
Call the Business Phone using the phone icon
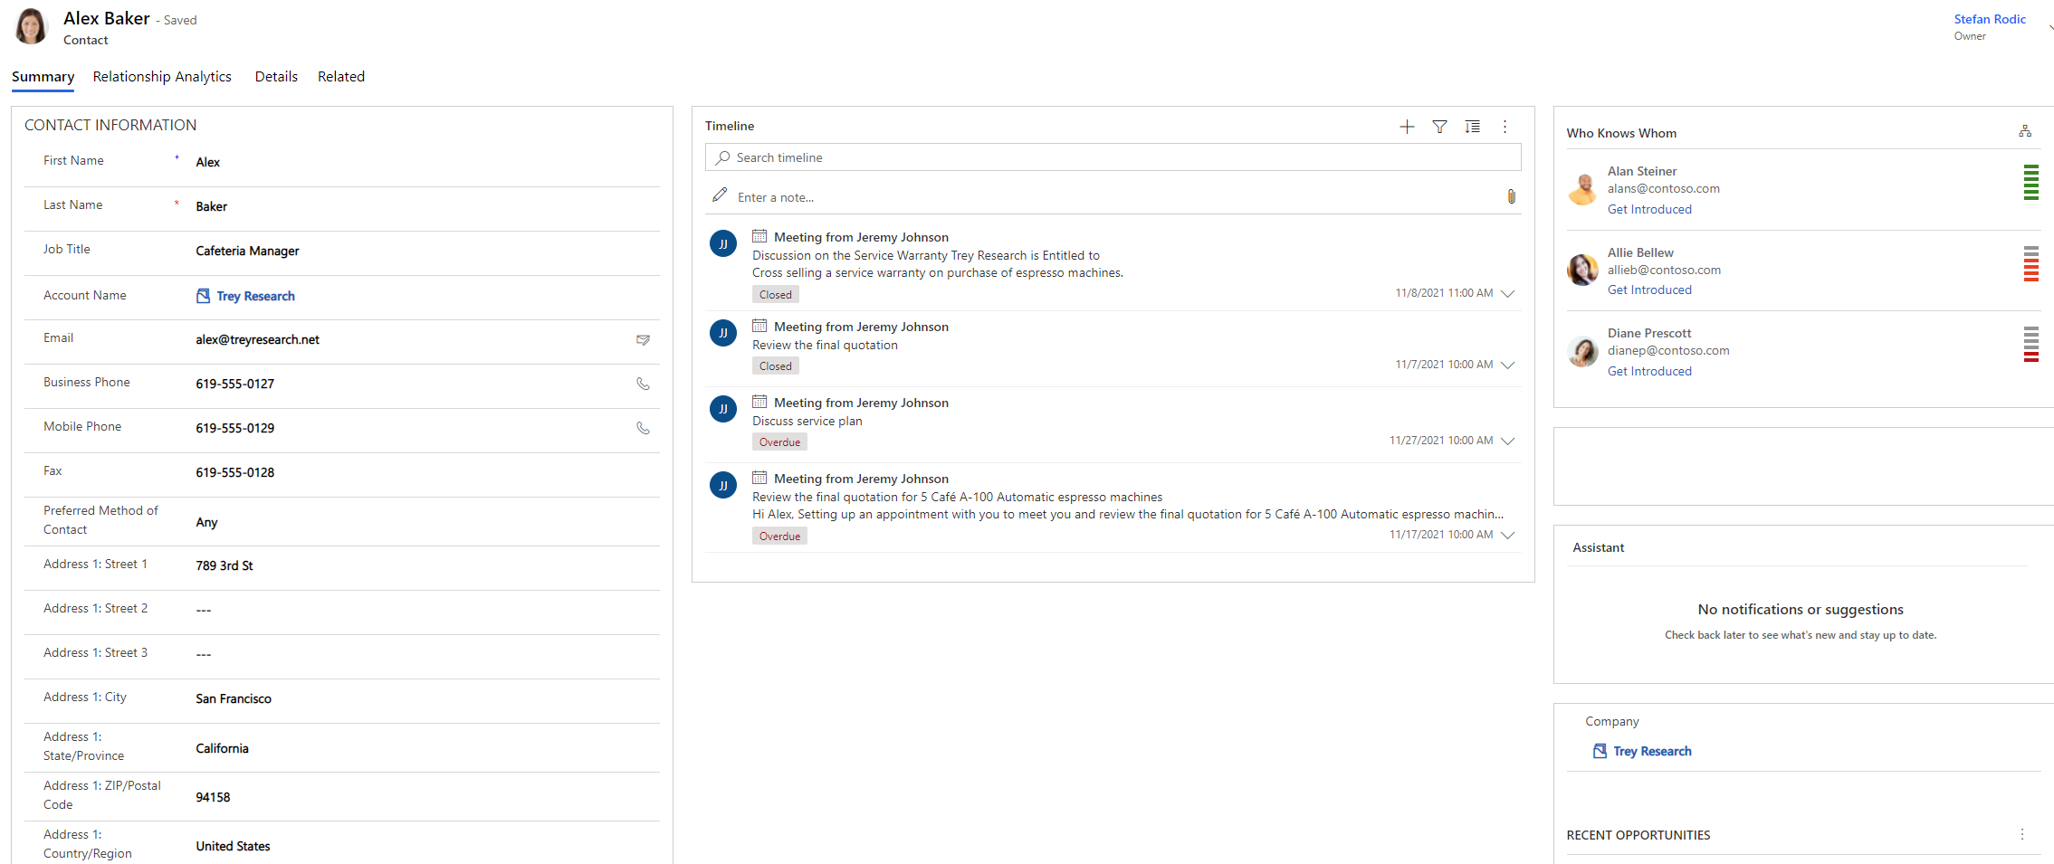click(644, 384)
